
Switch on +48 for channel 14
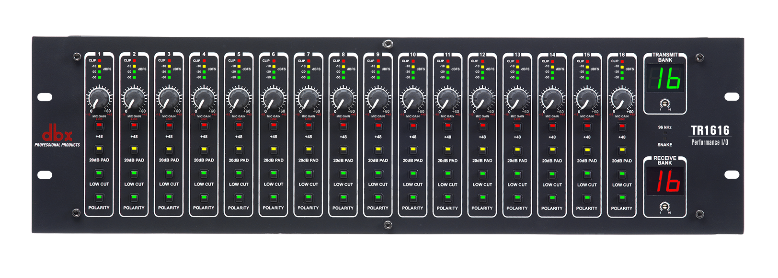tap(552, 127)
